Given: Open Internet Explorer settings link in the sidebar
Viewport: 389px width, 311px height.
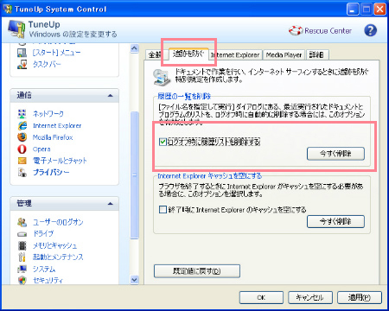Looking at the screenshot, I should (57, 125).
